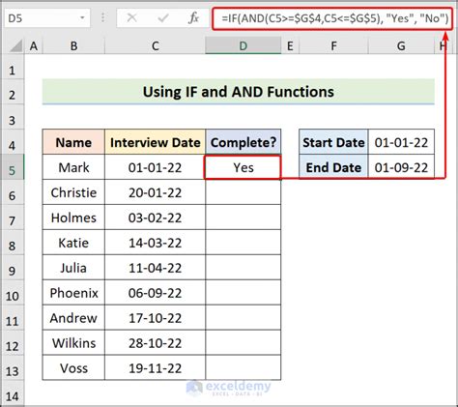Image resolution: width=458 pixels, height=407 pixels.
Task: Select column A header
Action: click(34, 45)
